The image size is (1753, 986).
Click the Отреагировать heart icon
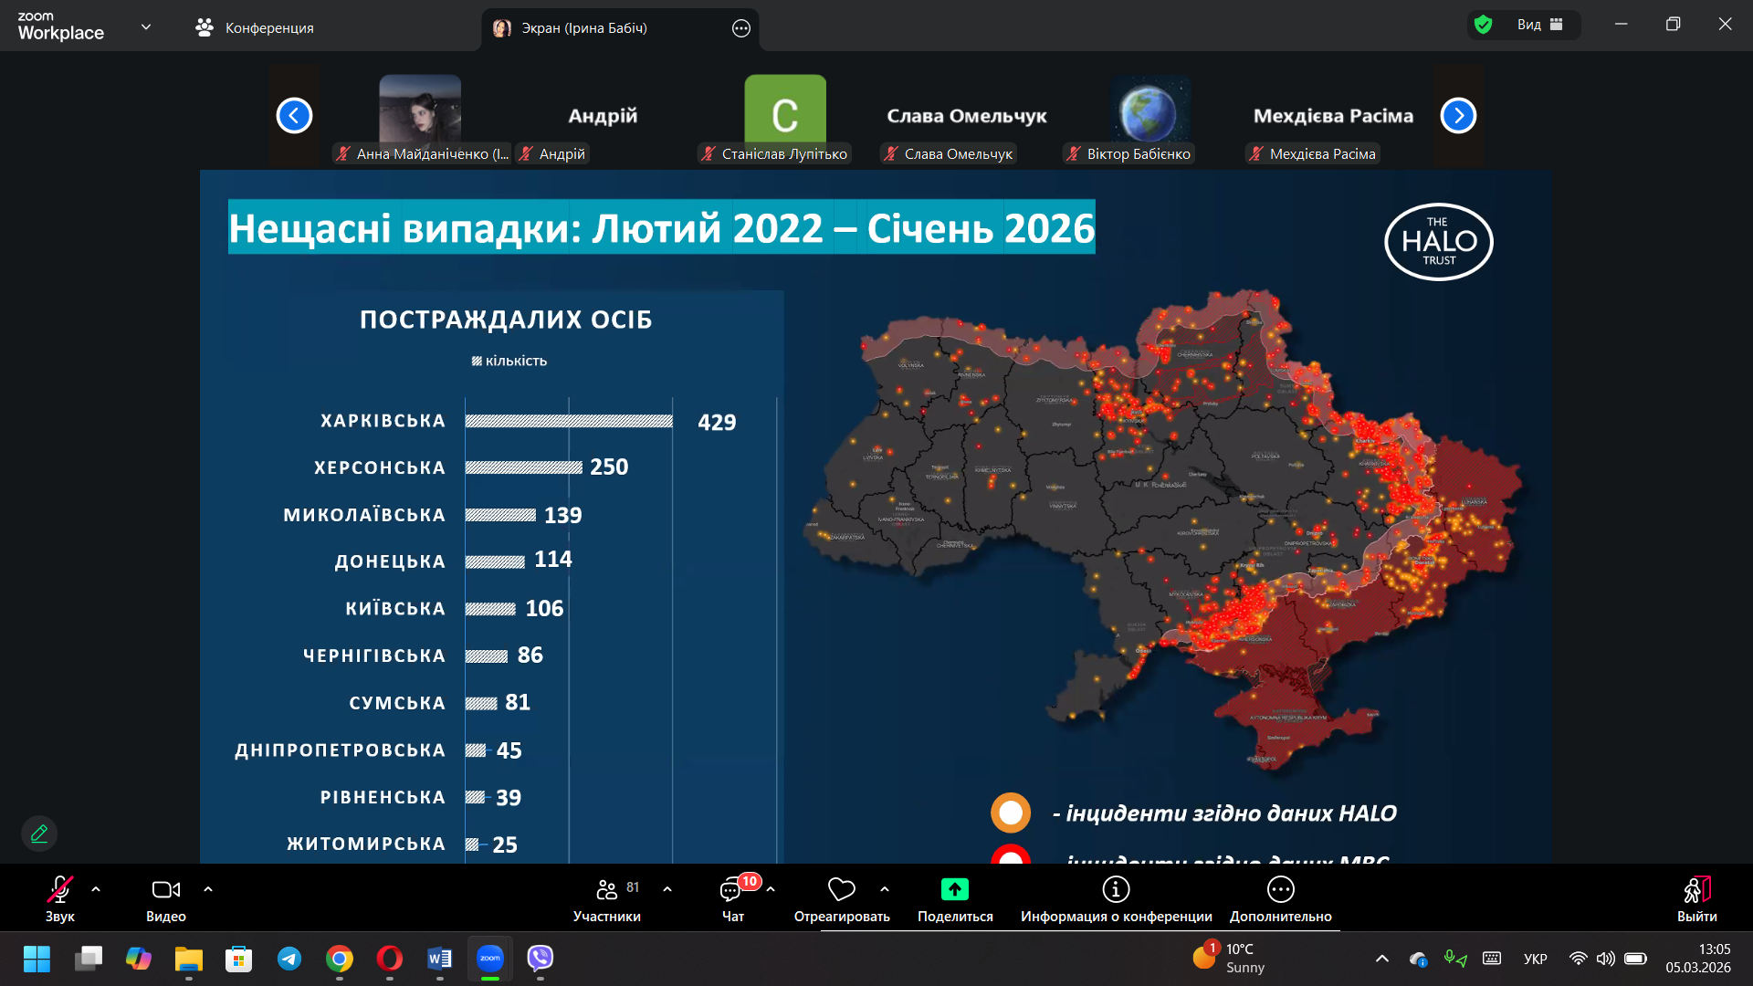tap(841, 889)
